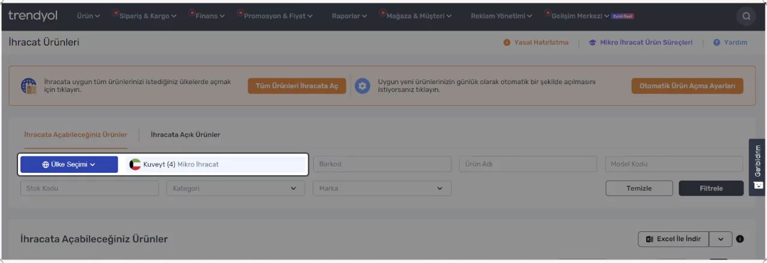Image resolution: width=767 pixels, height=263 pixels.
Task: Open the Mağaza & Müşteri menu
Action: (x=419, y=16)
